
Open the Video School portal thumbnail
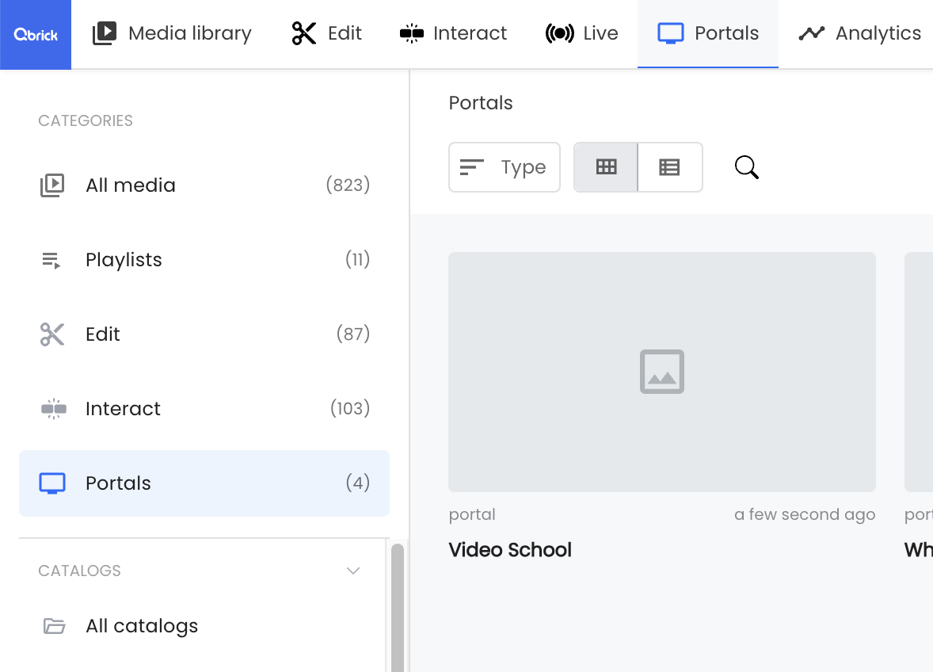point(661,372)
